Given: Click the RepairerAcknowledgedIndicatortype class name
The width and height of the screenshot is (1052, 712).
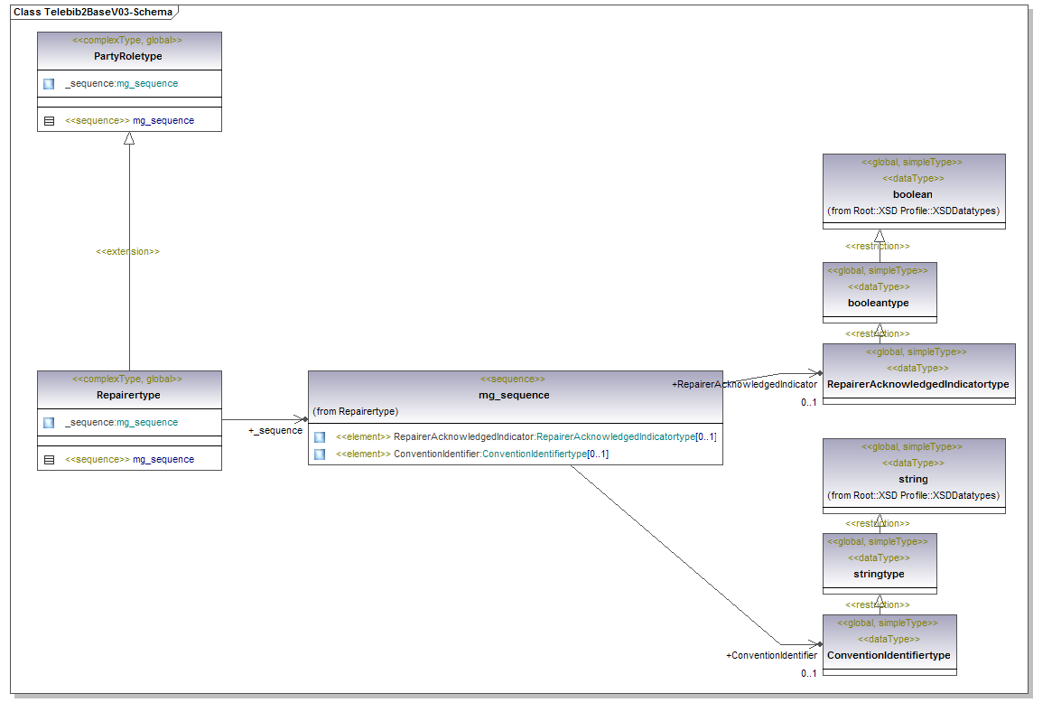Looking at the screenshot, I should pyautogui.click(x=917, y=384).
